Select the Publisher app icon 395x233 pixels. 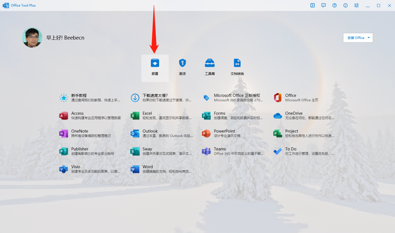point(64,151)
